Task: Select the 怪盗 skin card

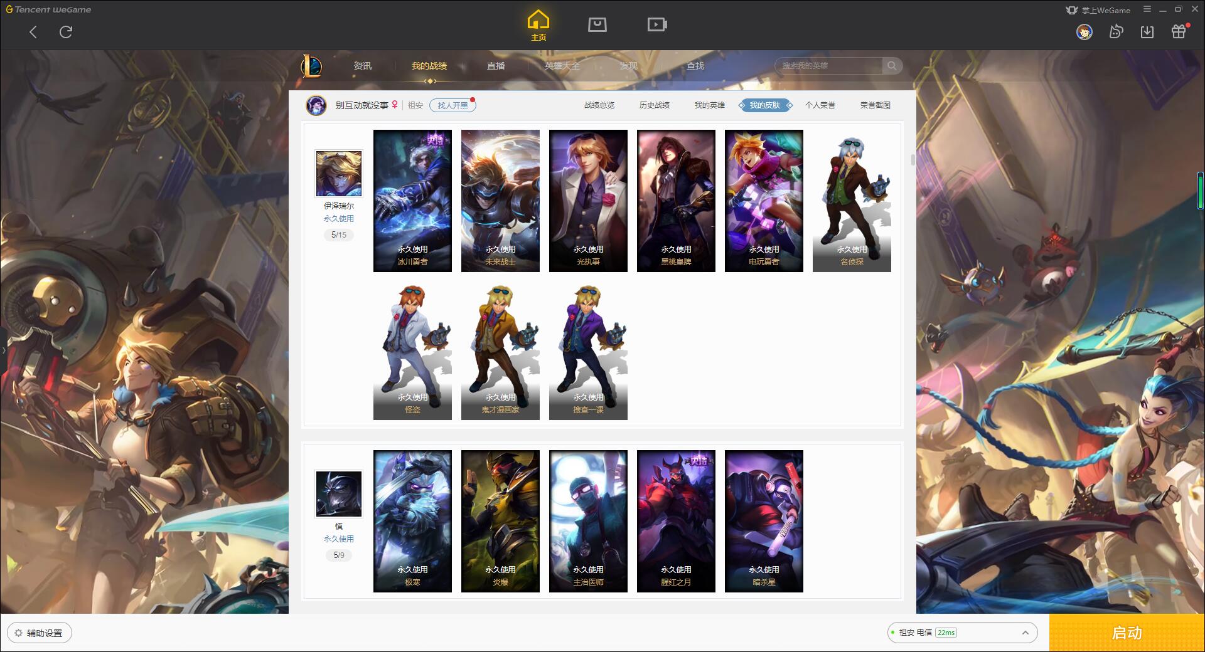Action: pos(412,349)
